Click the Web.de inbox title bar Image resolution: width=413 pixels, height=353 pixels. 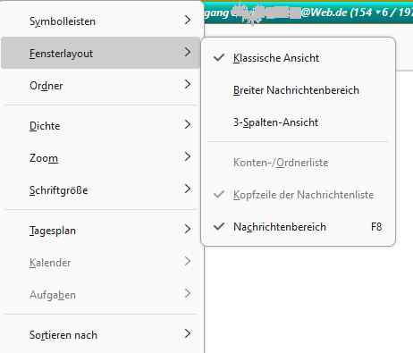point(308,13)
